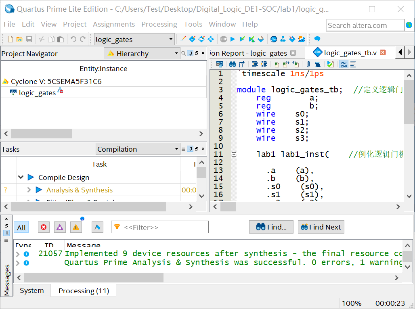The image size is (415, 309).
Task: Select the logic_gates entity in hierarchy
Action: tap(37, 93)
